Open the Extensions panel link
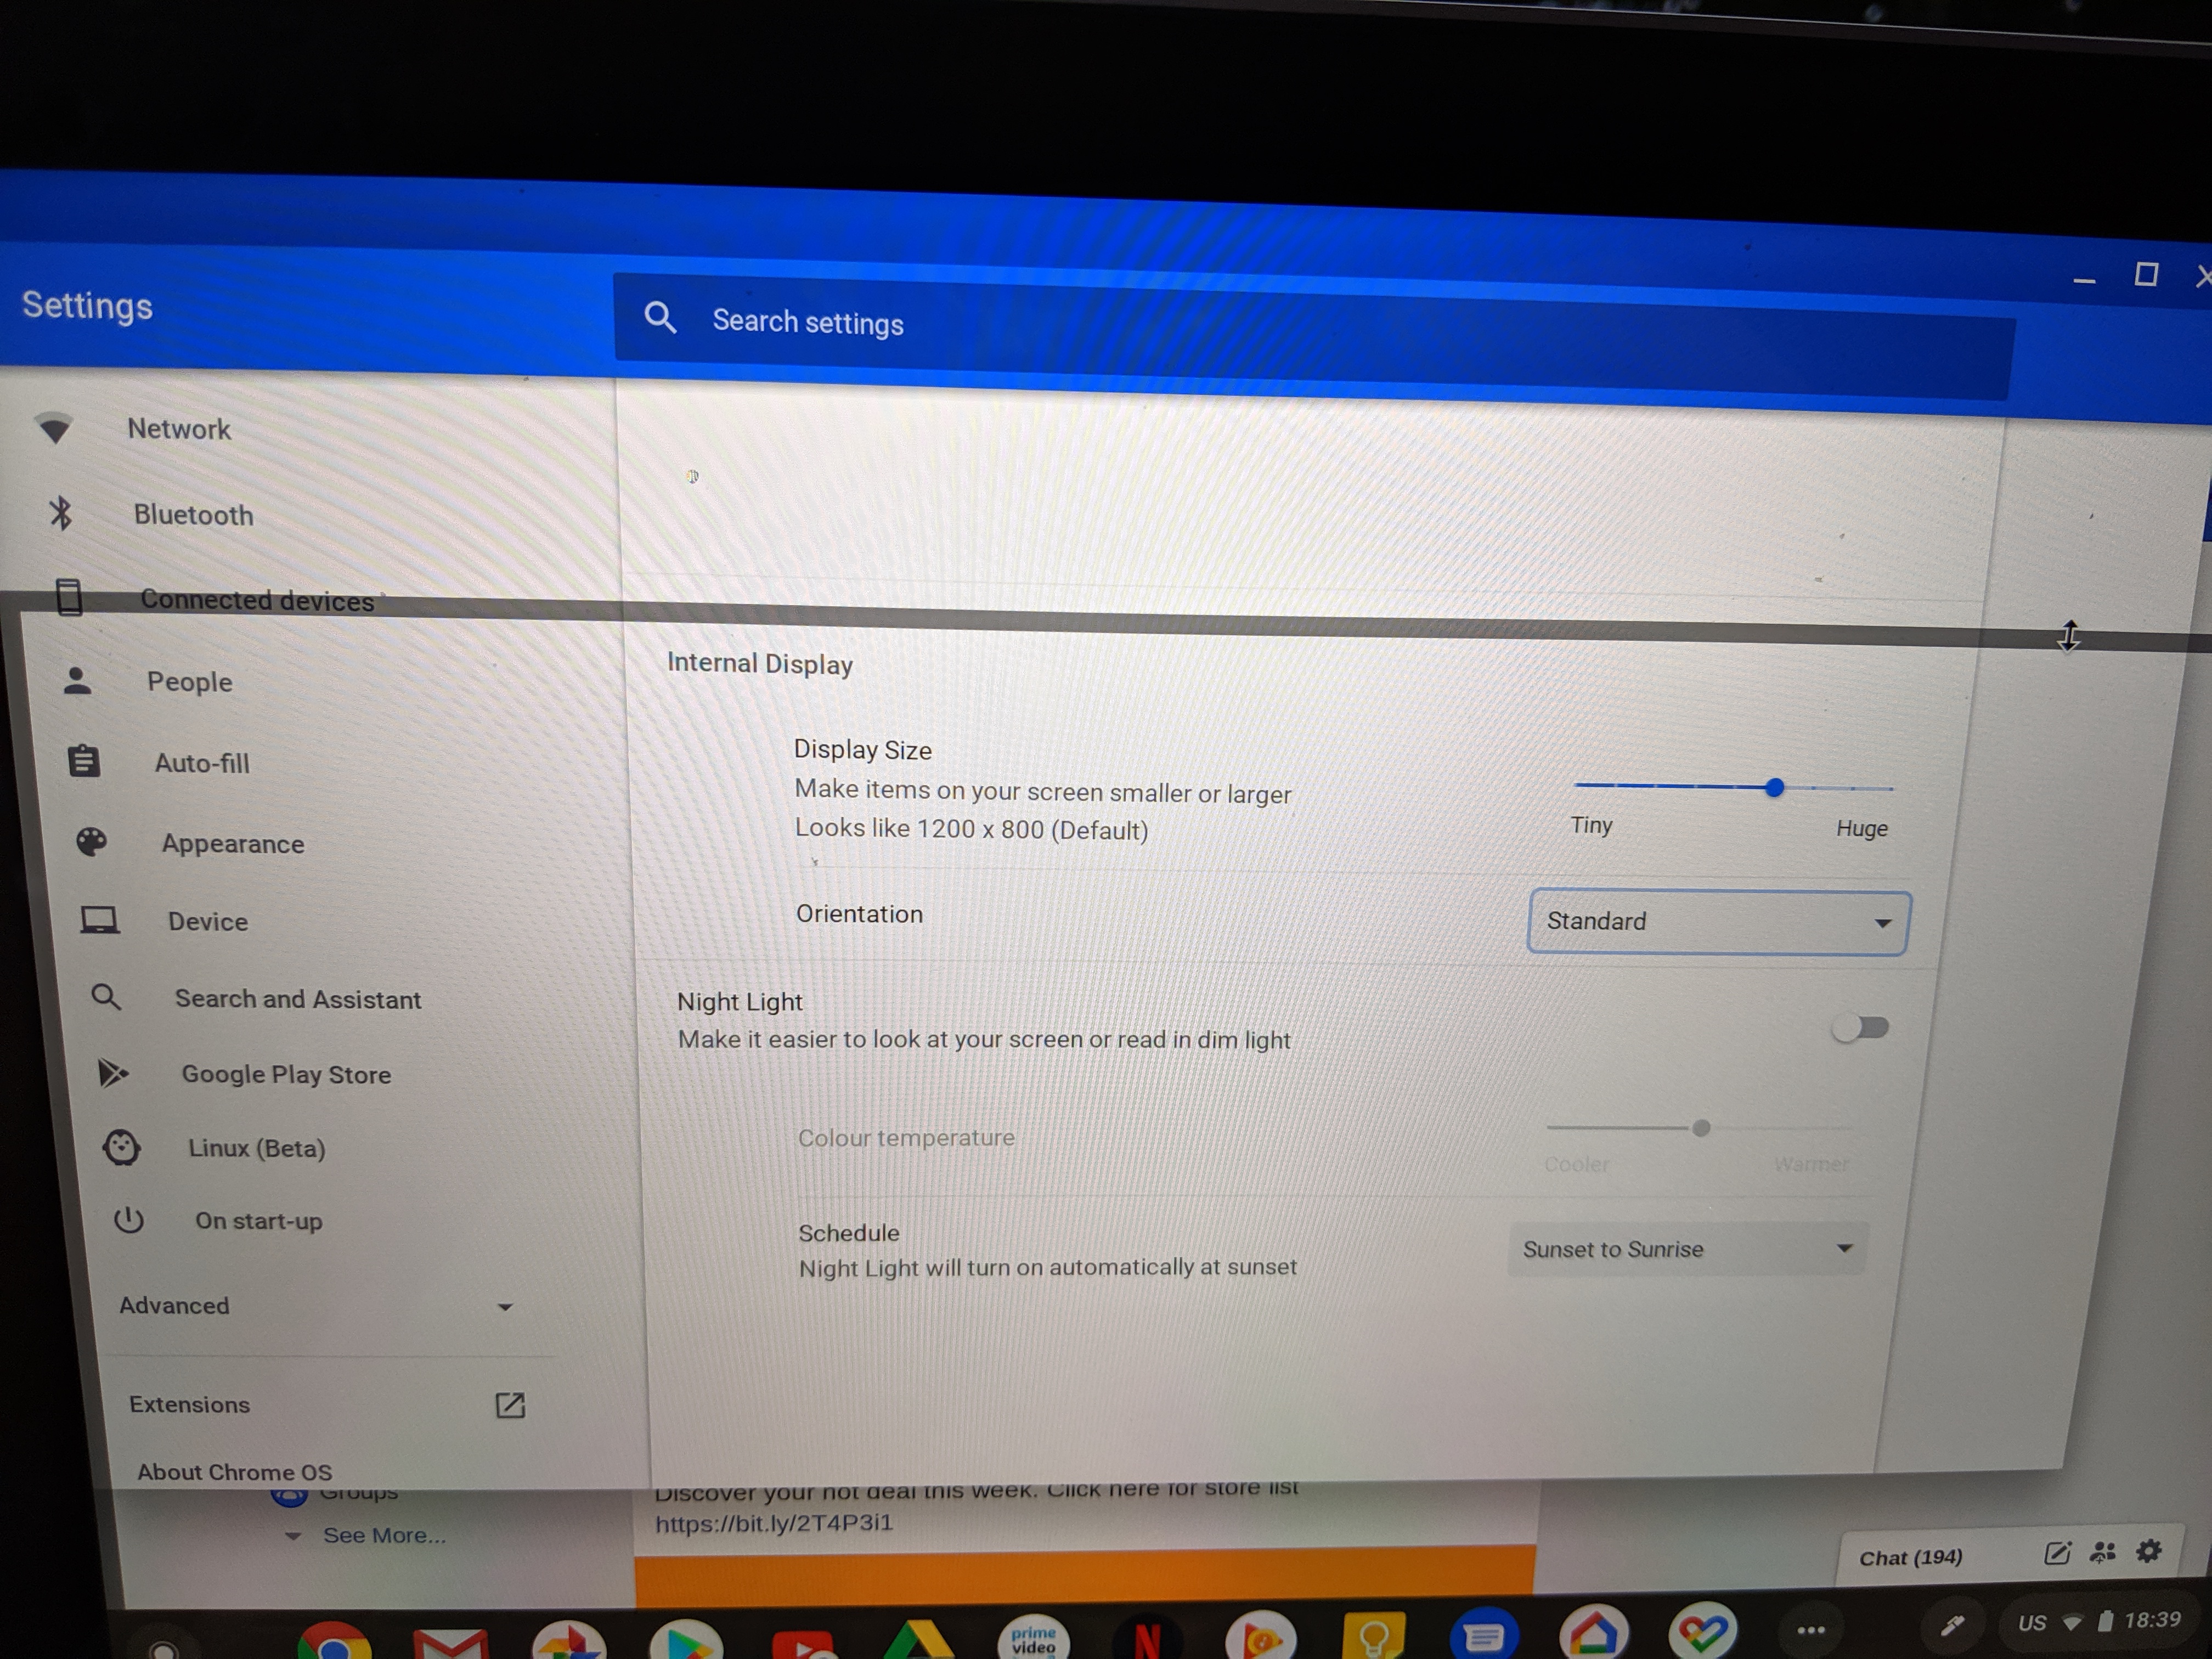Image resolution: width=2212 pixels, height=1659 pixels. [190, 1403]
